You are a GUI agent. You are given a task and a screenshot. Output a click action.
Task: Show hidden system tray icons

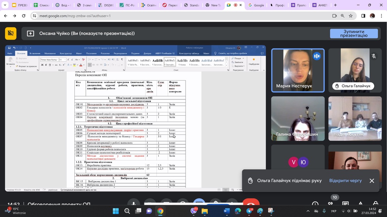click(308, 211)
